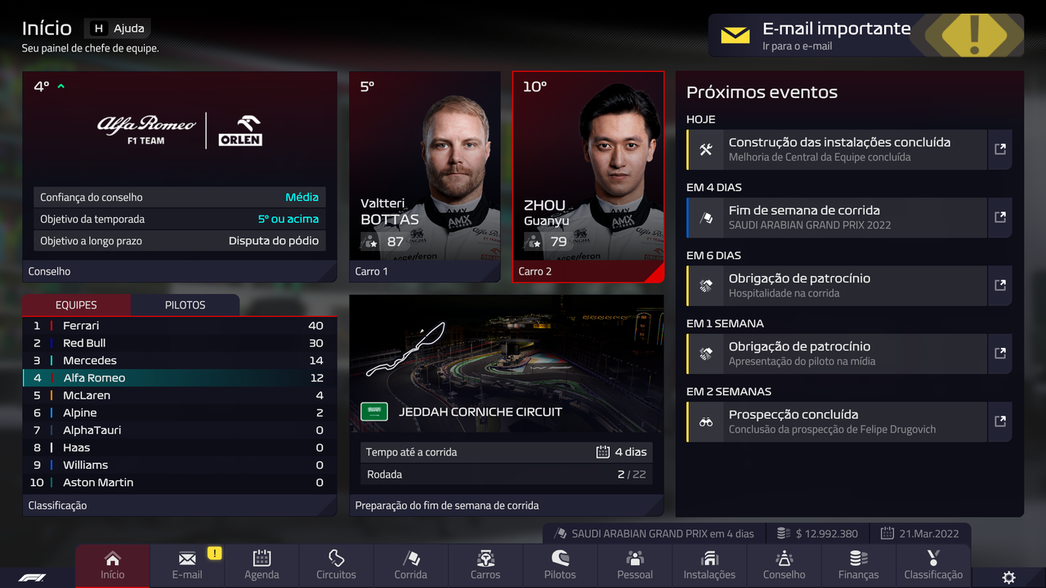Open Zhou Guanyu driver card
The image size is (1046, 588).
click(x=588, y=176)
